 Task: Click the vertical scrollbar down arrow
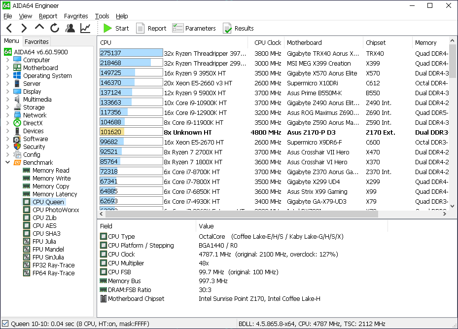coord(452,206)
